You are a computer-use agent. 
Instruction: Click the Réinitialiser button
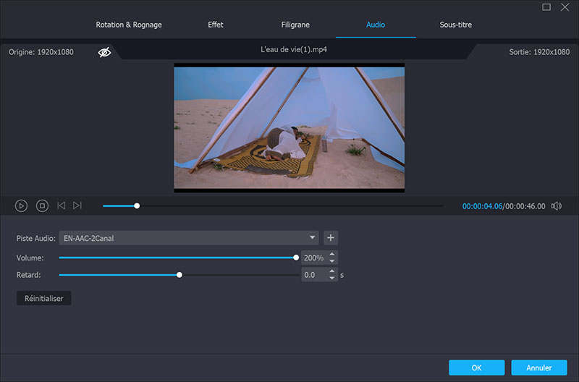pos(44,298)
